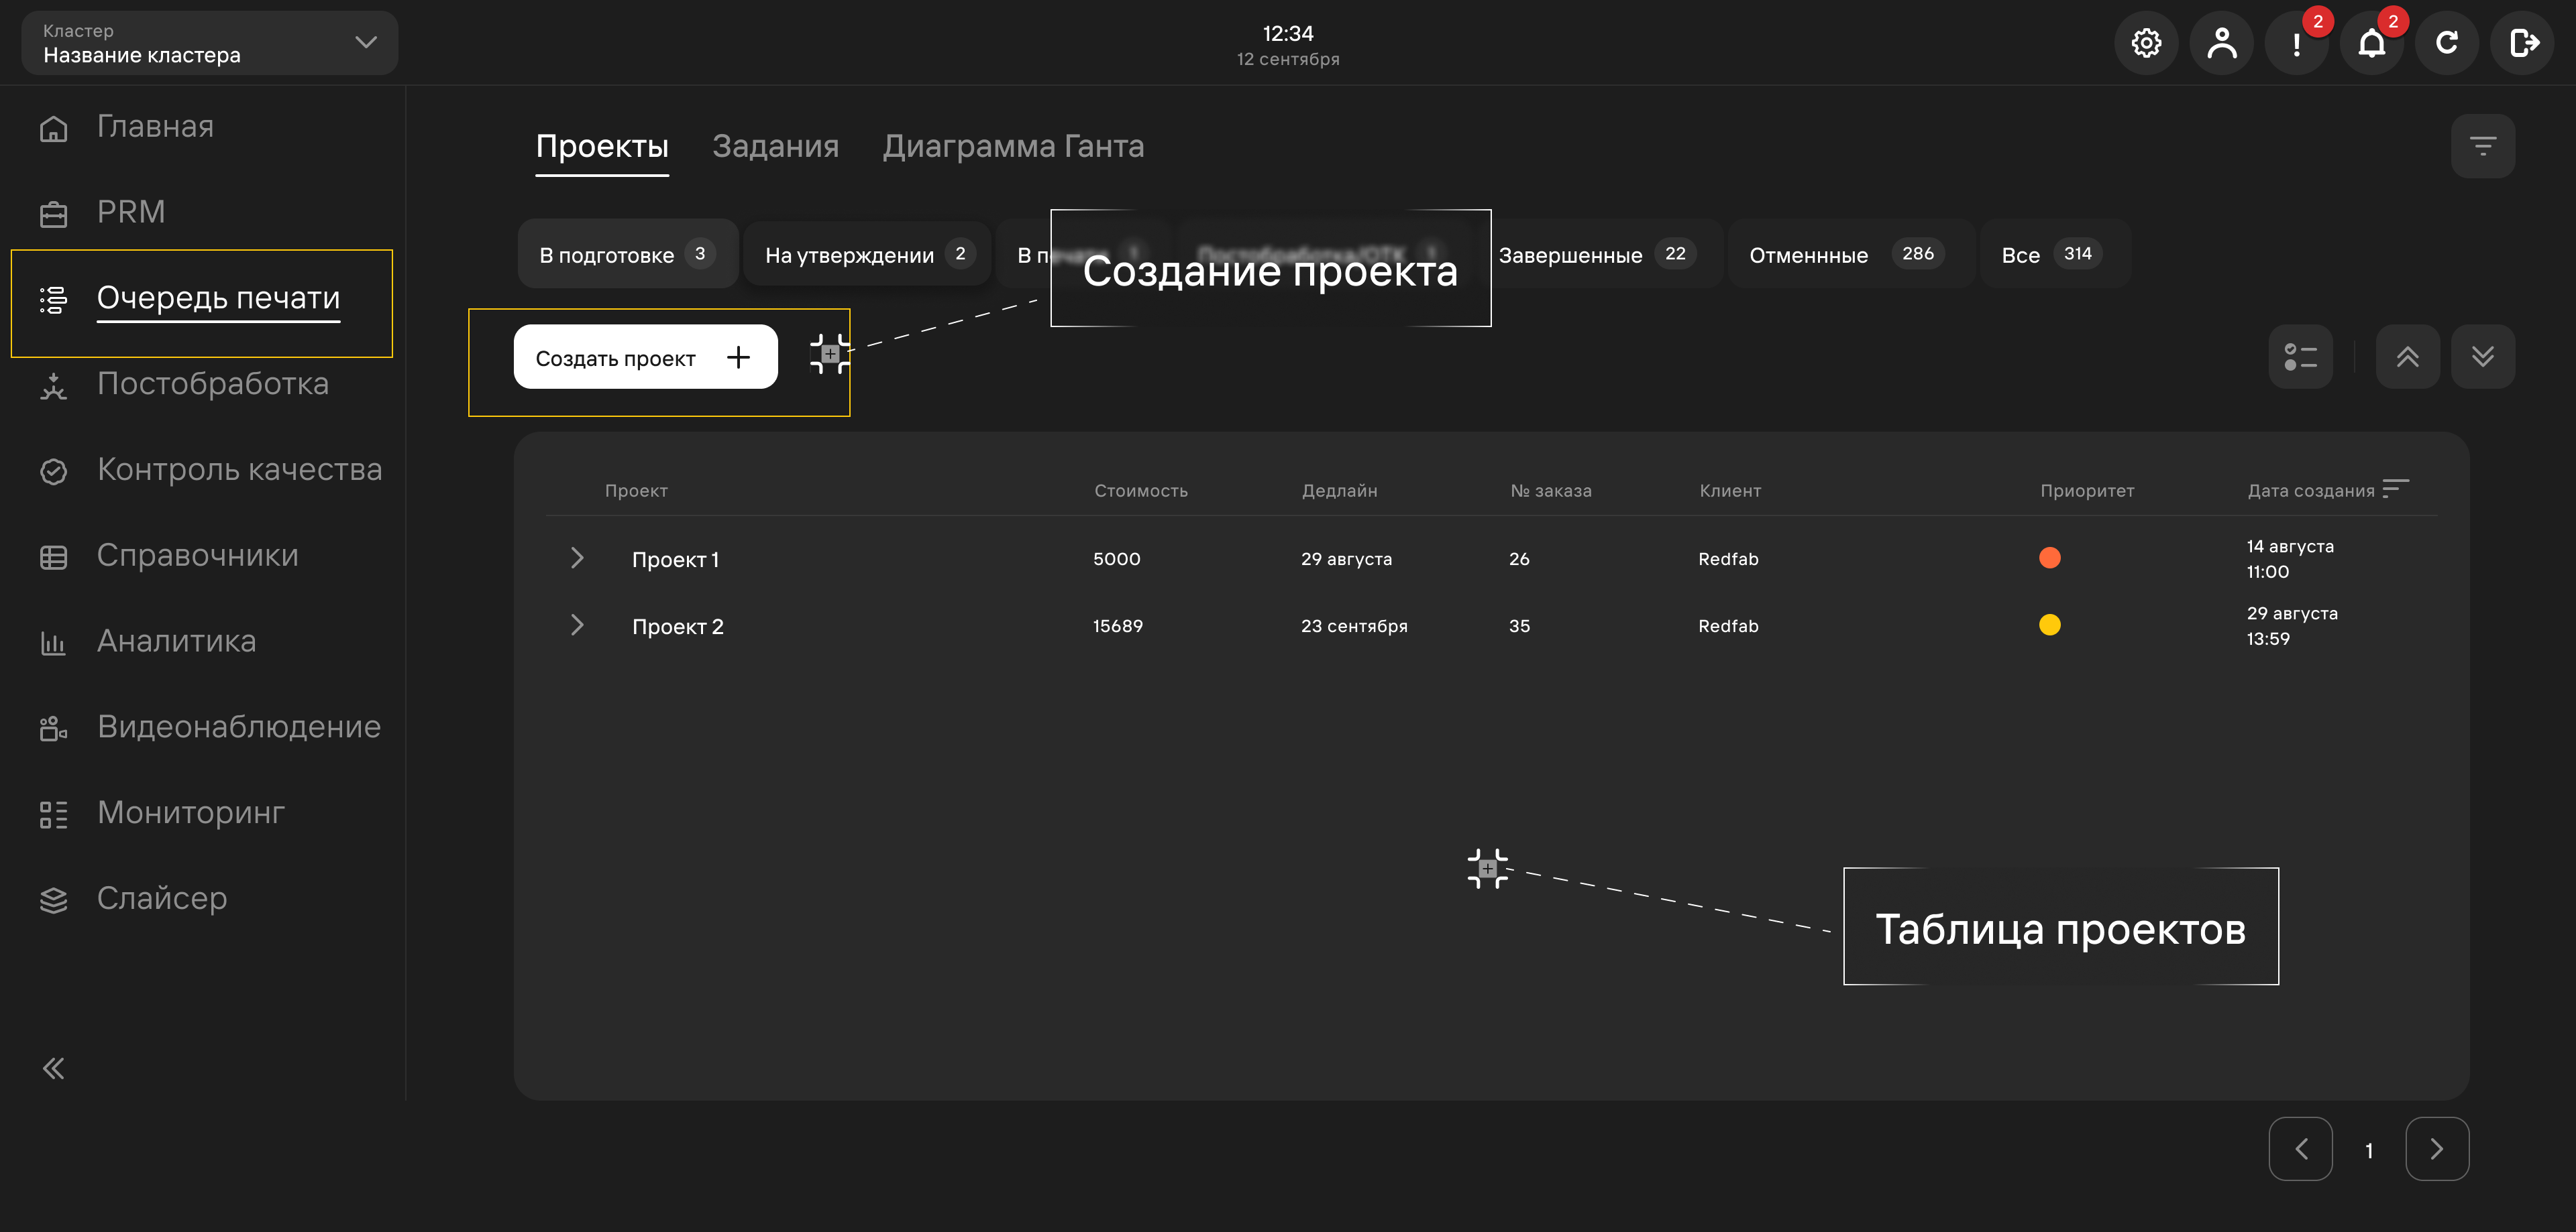Click orange priority dot of Проект 1

tap(2050, 558)
